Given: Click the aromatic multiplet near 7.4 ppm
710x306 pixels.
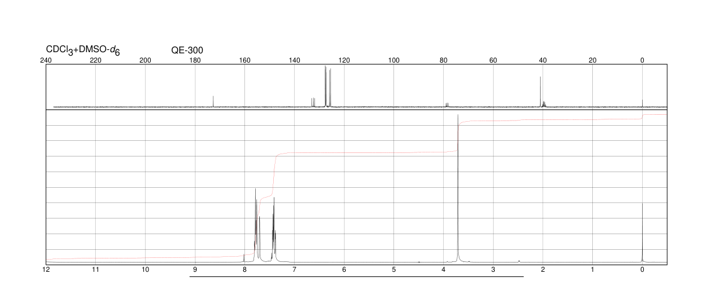Looking at the screenshot, I should [x=274, y=230].
